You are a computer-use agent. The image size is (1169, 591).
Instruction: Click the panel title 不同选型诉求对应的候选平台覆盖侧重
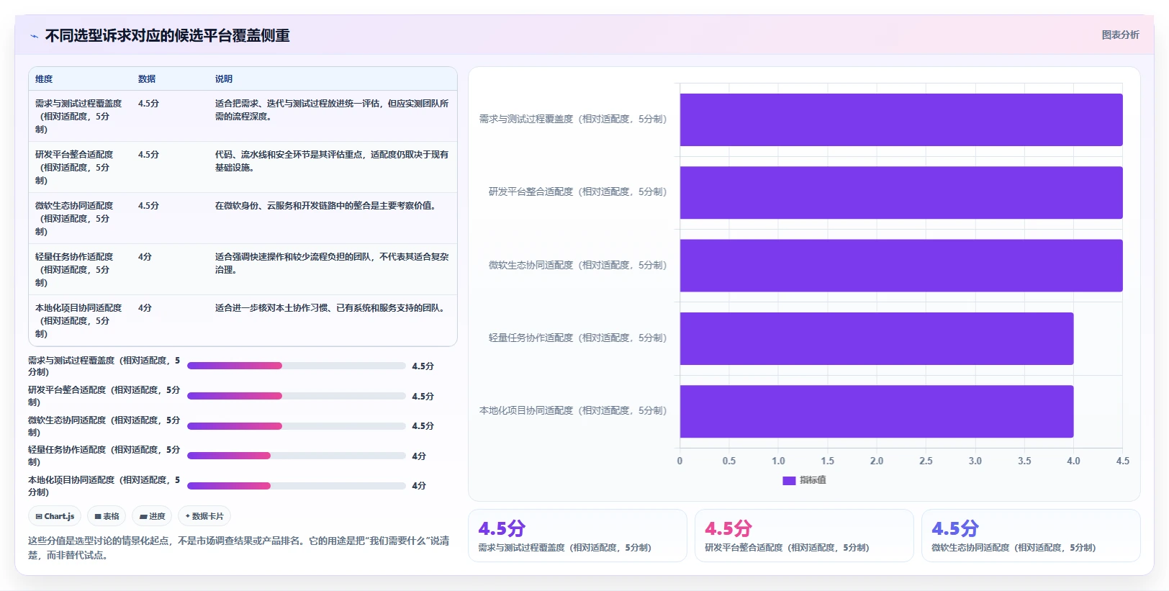tap(167, 36)
